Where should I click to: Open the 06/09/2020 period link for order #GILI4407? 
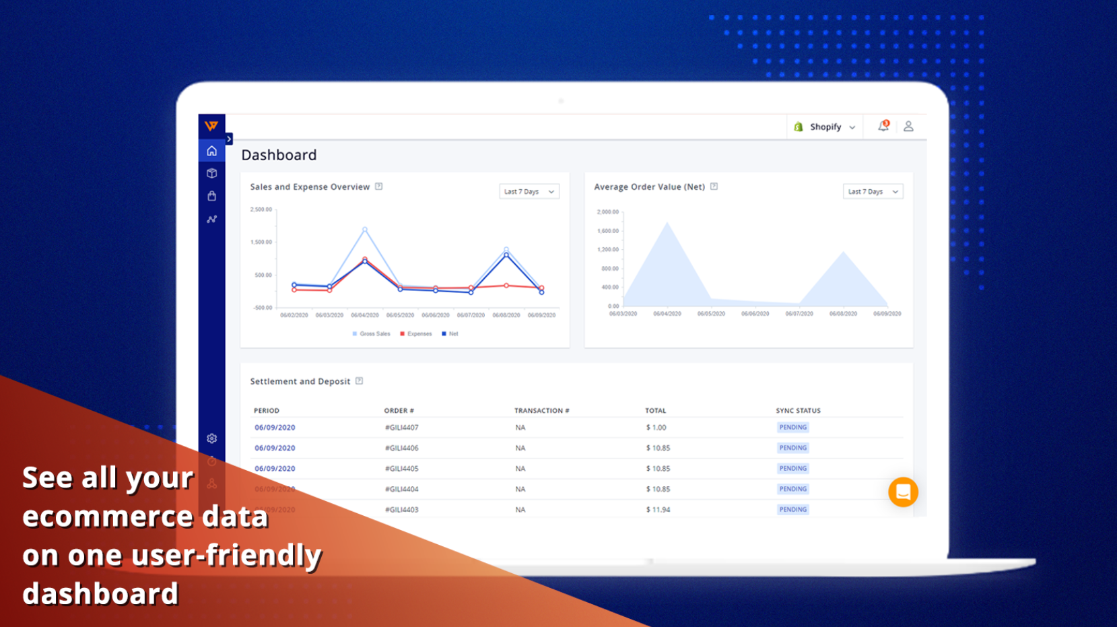tap(275, 427)
